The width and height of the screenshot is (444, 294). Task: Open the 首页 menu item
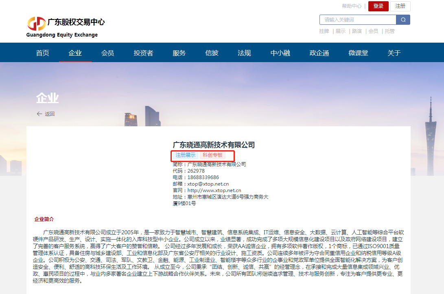click(x=42, y=52)
